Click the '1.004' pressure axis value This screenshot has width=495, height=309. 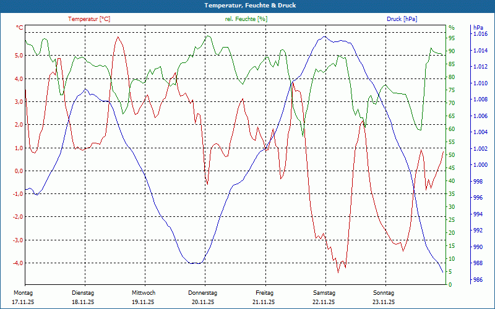coord(481,132)
